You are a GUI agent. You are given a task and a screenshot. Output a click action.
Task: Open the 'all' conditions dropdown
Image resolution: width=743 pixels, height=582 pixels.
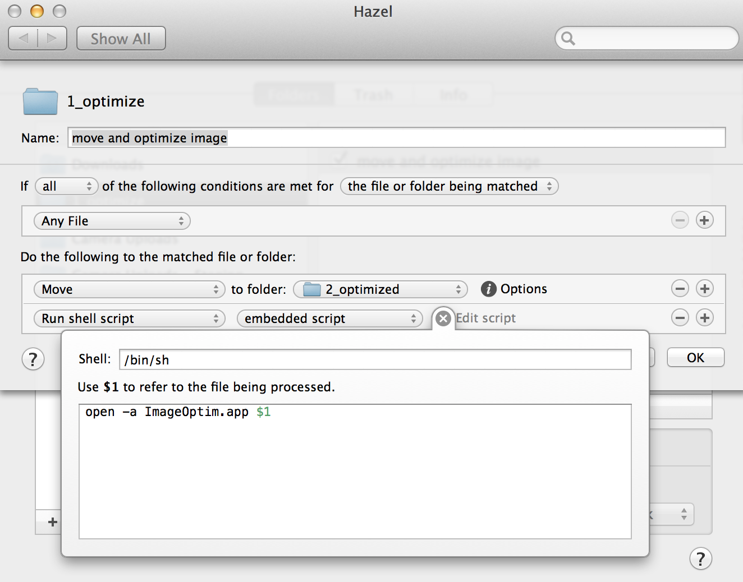coord(66,186)
